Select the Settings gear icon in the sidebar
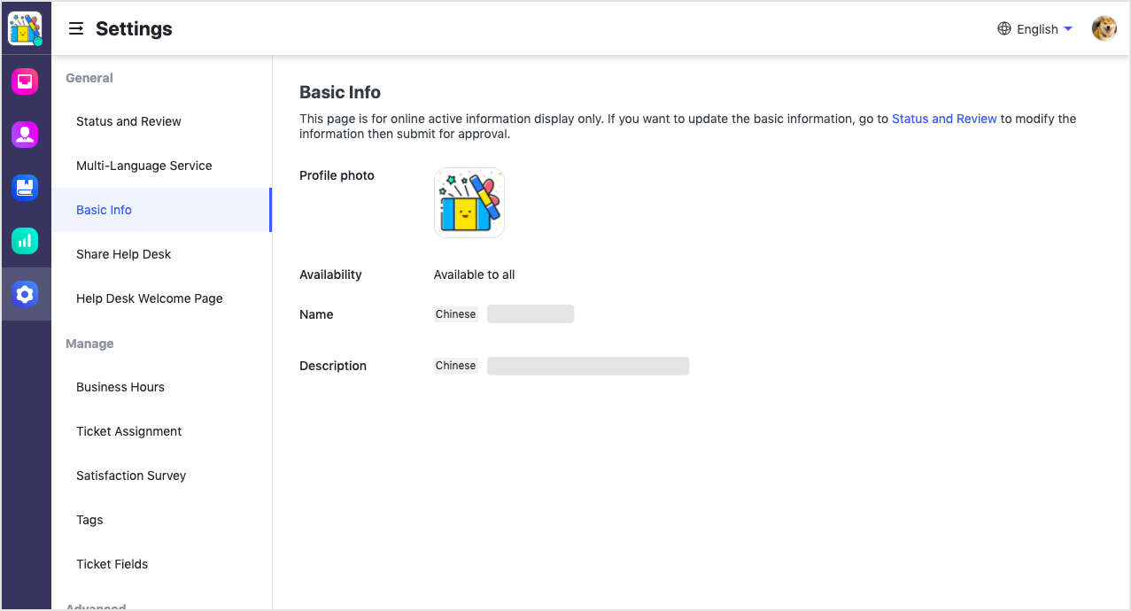The image size is (1131, 611). point(25,294)
